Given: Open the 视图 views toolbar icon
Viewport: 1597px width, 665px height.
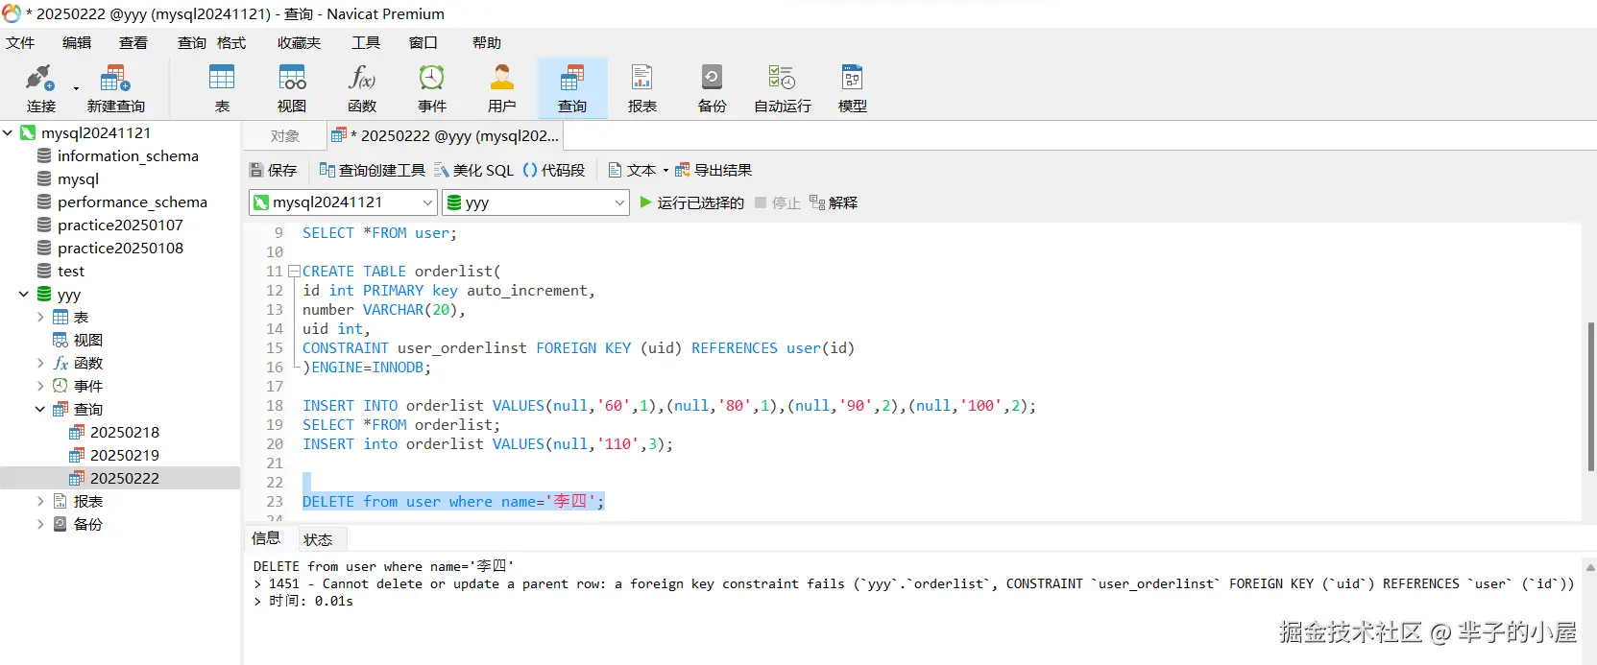Looking at the screenshot, I should coord(292,88).
